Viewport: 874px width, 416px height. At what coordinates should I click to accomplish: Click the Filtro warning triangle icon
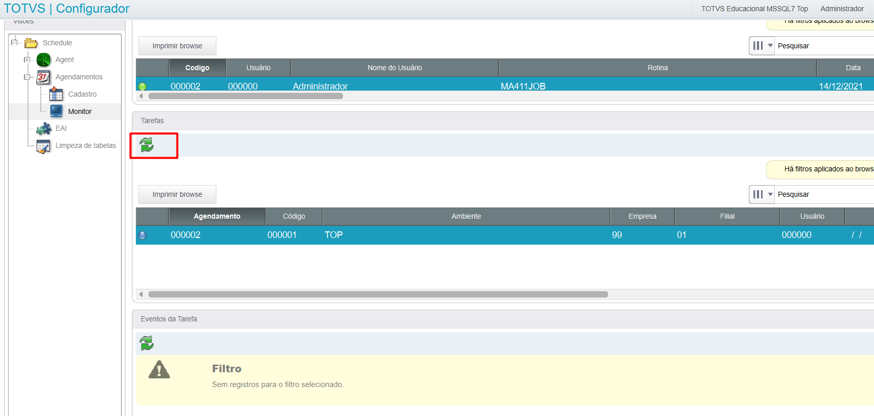tap(159, 370)
